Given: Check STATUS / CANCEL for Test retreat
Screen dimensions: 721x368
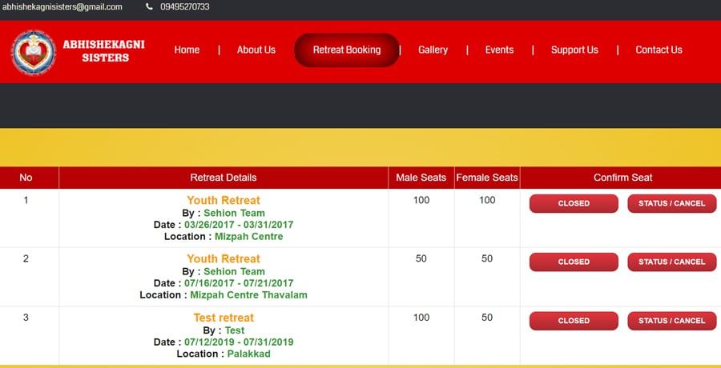Looking at the screenshot, I should click(671, 321).
